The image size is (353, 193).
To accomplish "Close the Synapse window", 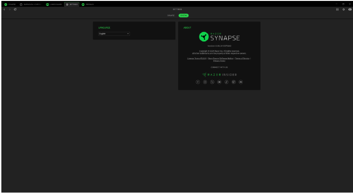I will tap(350, 4).
